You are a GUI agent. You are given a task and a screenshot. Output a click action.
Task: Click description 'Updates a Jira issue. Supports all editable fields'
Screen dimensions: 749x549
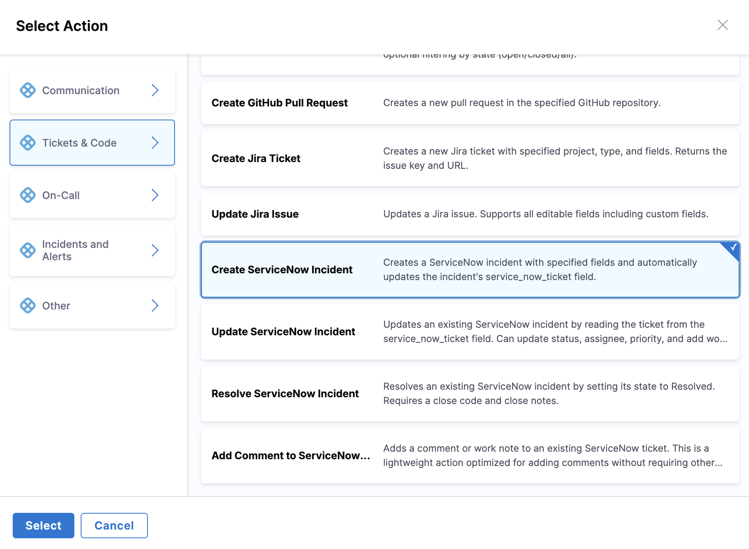tap(545, 214)
